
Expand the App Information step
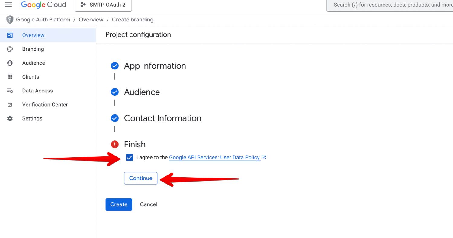point(155,66)
